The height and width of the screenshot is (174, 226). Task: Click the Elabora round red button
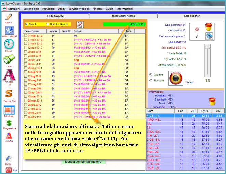(176, 78)
